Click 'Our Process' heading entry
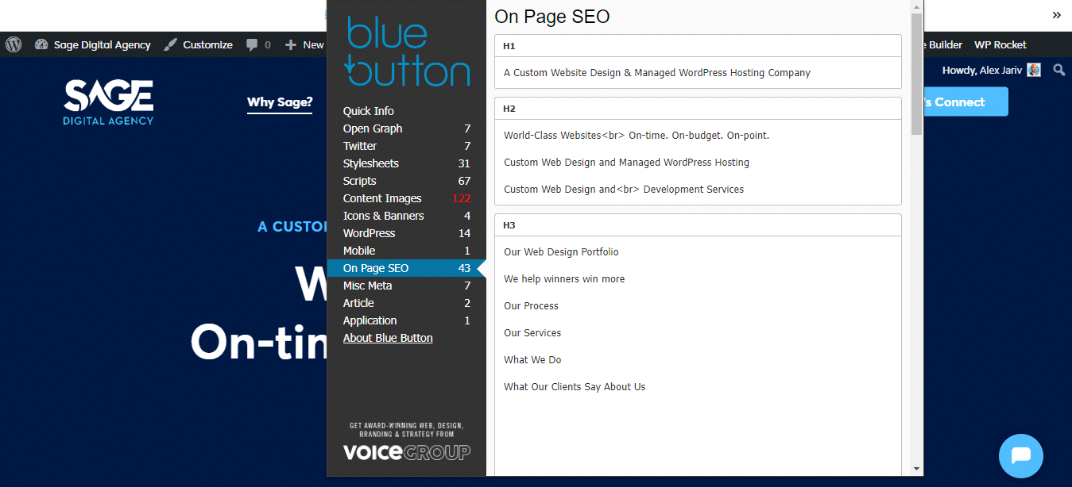The height and width of the screenshot is (487, 1072). pyautogui.click(x=531, y=306)
